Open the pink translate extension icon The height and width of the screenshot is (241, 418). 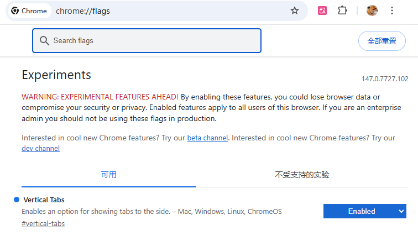coord(322,11)
